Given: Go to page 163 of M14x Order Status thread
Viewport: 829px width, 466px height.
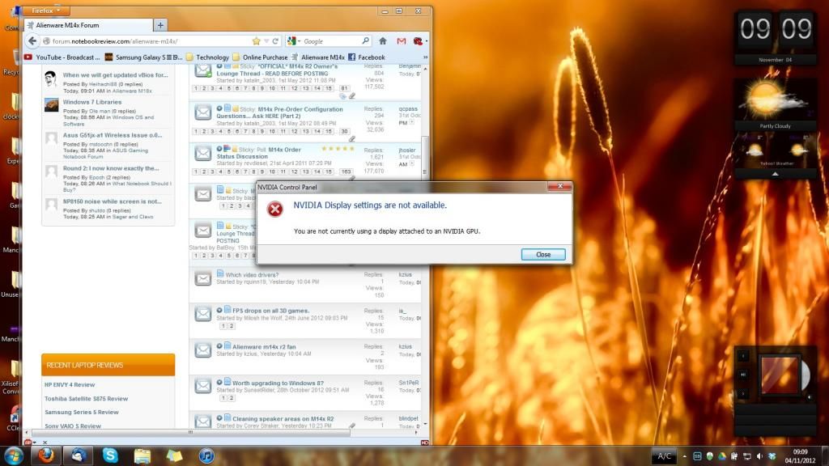Looking at the screenshot, I should coord(346,172).
